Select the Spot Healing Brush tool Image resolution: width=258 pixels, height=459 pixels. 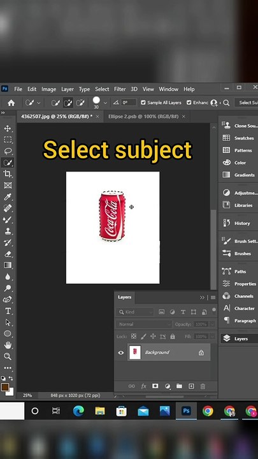[8, 208]
